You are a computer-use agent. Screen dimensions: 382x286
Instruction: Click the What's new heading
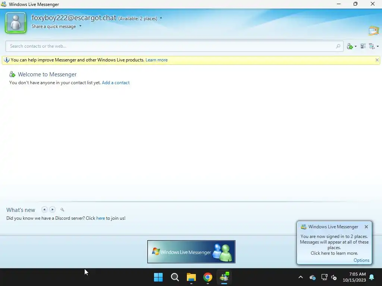21,210
